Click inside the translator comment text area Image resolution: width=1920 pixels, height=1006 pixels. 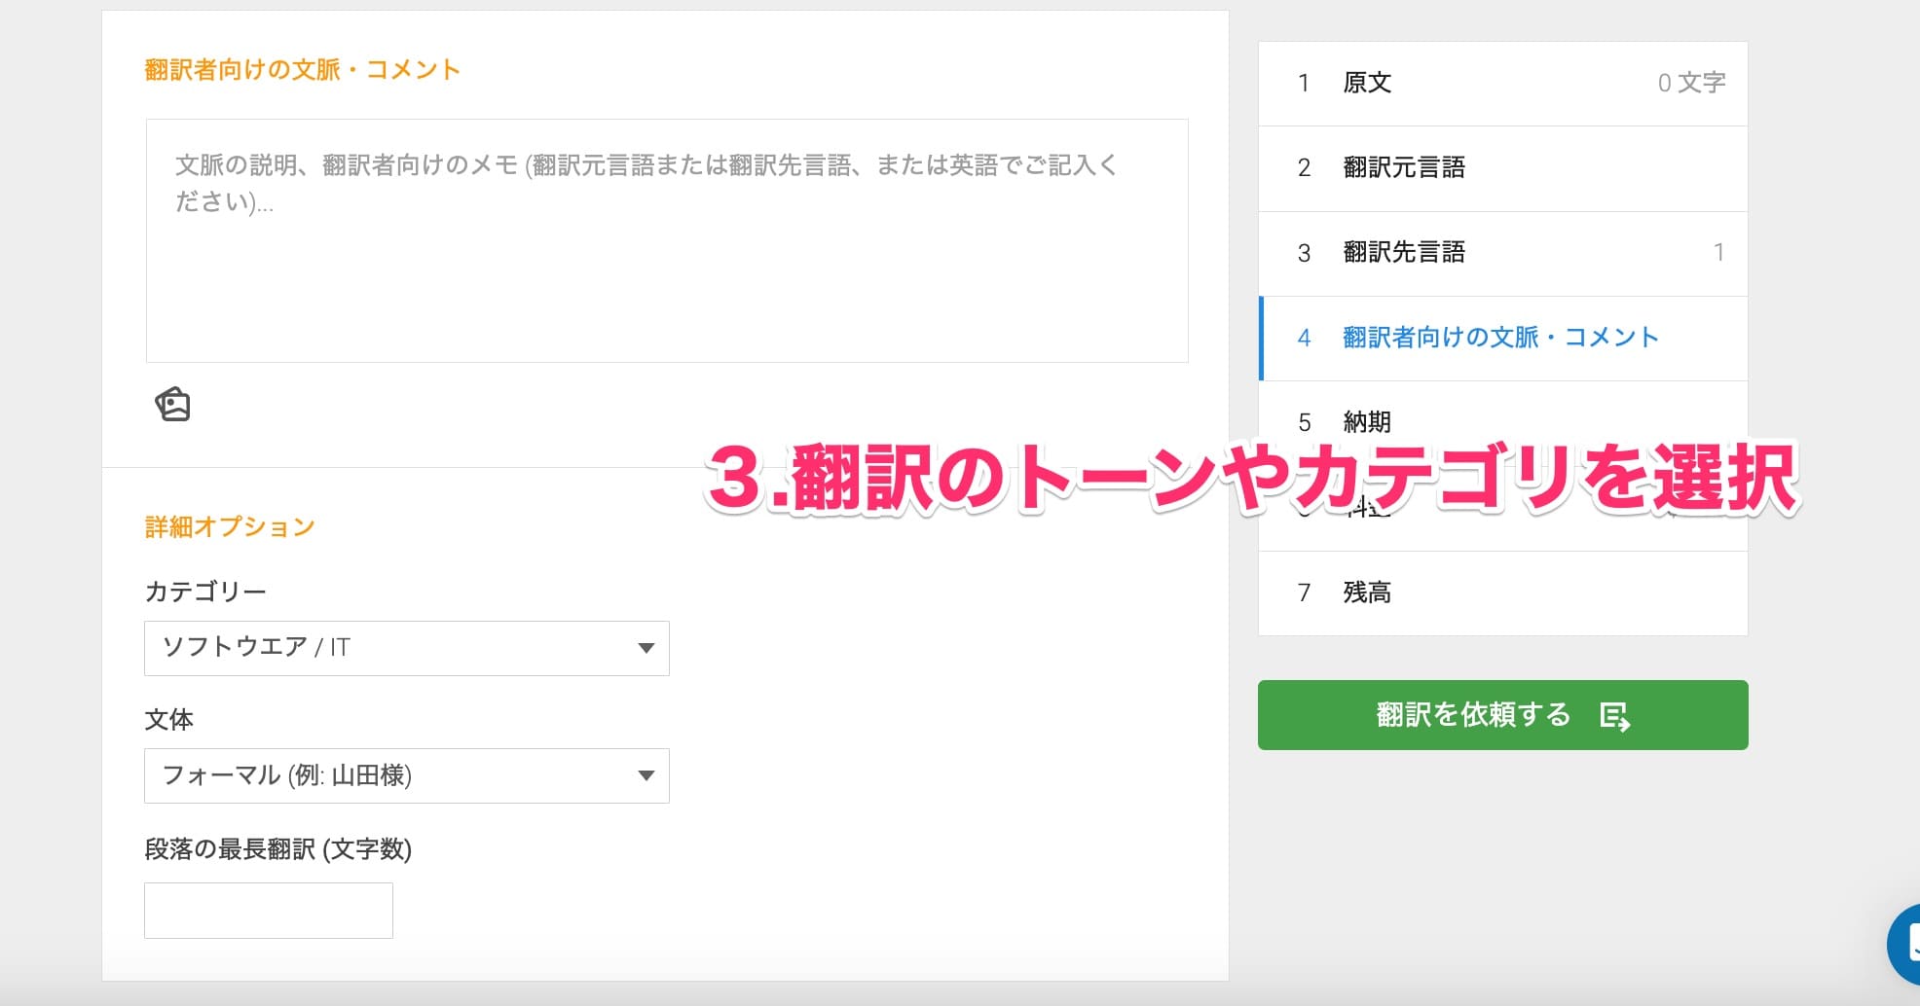(x=666, y=240)
